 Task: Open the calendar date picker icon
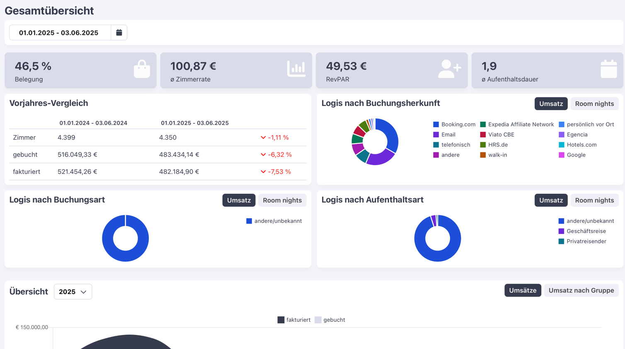119,33
